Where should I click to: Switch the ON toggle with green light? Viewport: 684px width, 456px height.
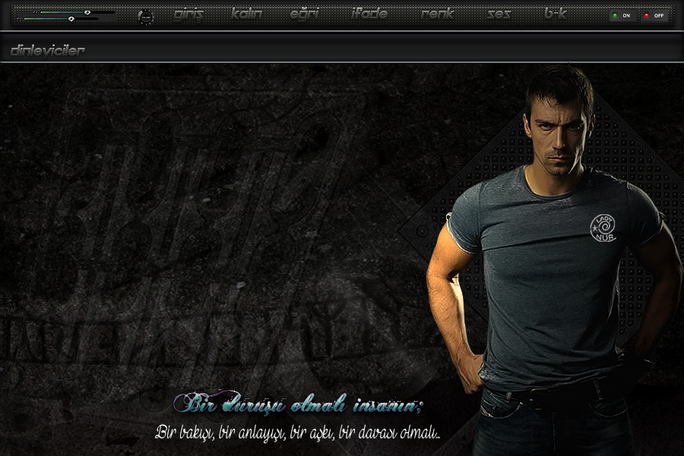pos(622,15)
